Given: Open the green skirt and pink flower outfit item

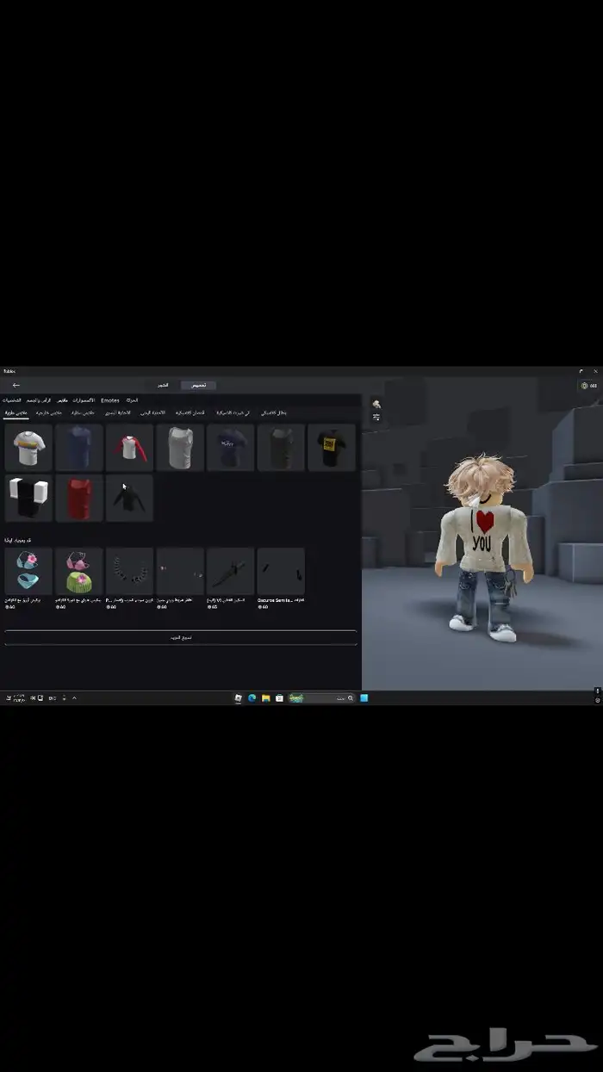Looking at the screenshot, I should click(x=79, y=572).
